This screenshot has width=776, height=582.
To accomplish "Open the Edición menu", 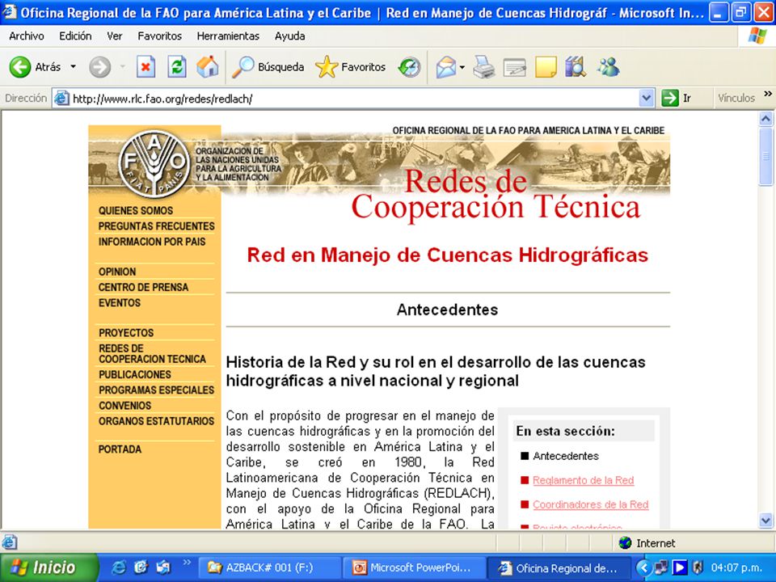I will tap(75, 36).
